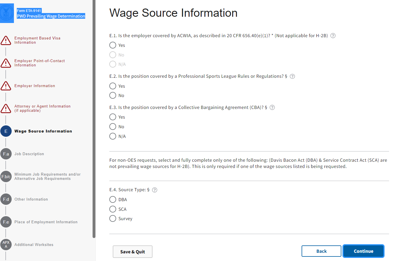Open help icon for question E.1

click(x=333, y=36)
